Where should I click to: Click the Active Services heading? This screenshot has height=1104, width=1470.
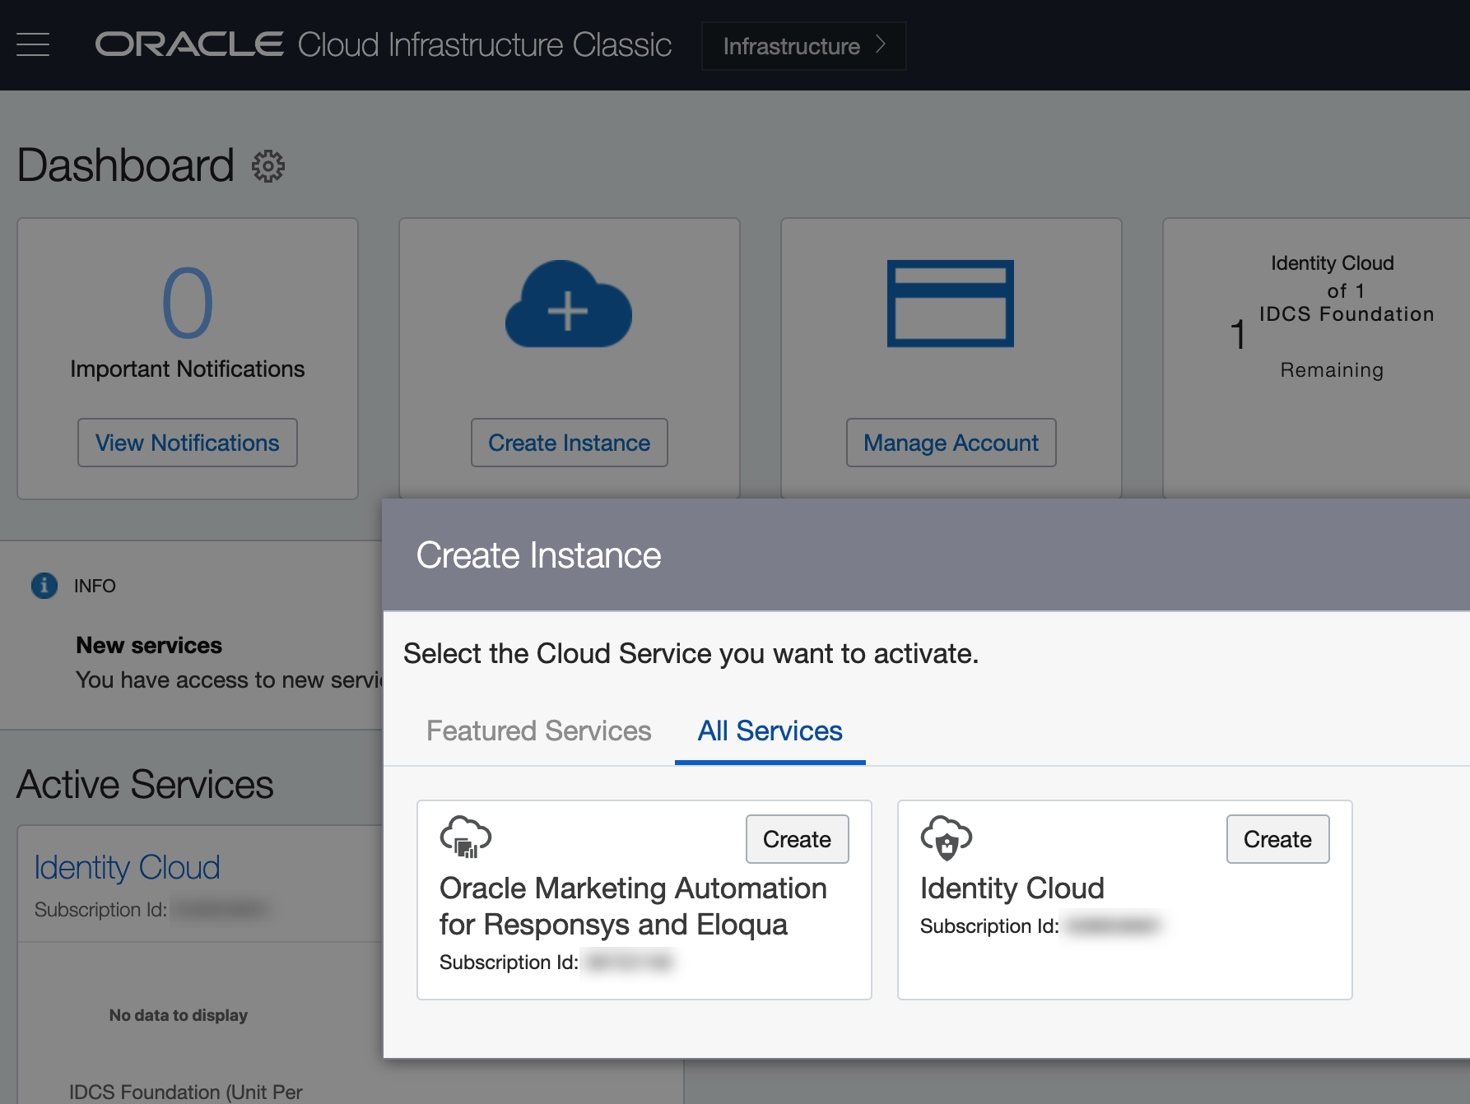(145, 784)
